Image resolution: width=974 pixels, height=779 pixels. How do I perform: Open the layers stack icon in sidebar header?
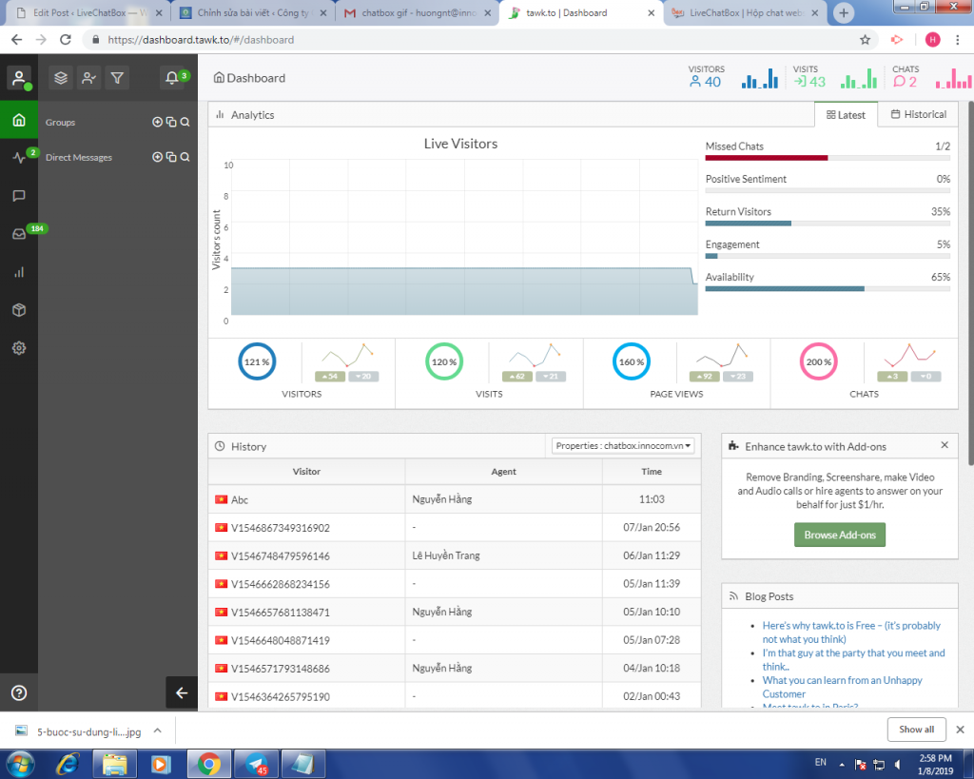(x=60, y=78)
